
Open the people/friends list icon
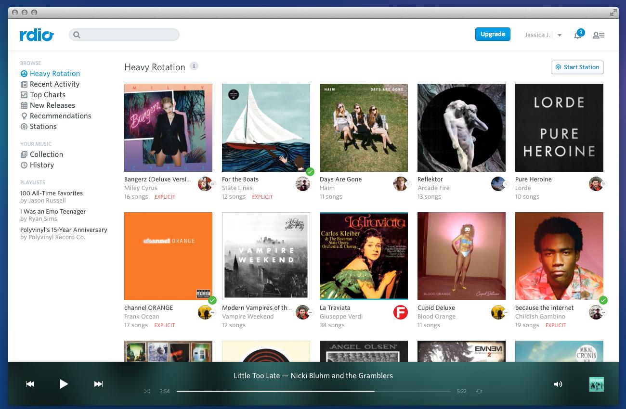tap(599, 35)
